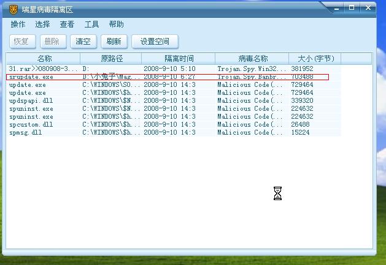Viewport: 386px width, 265px height.
Task: Select the spmsg.dll row
Action: 174,132
